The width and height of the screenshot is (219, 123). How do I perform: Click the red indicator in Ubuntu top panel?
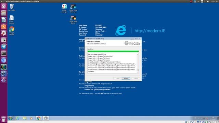(x=191, y=1)
